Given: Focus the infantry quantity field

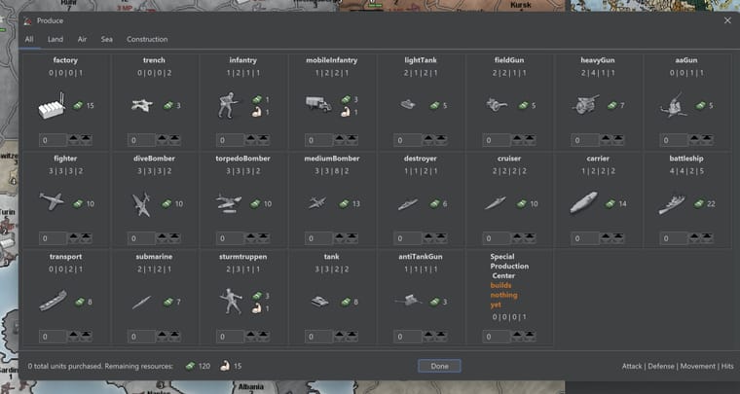Looking at the screenshot, I should (231, 140).
